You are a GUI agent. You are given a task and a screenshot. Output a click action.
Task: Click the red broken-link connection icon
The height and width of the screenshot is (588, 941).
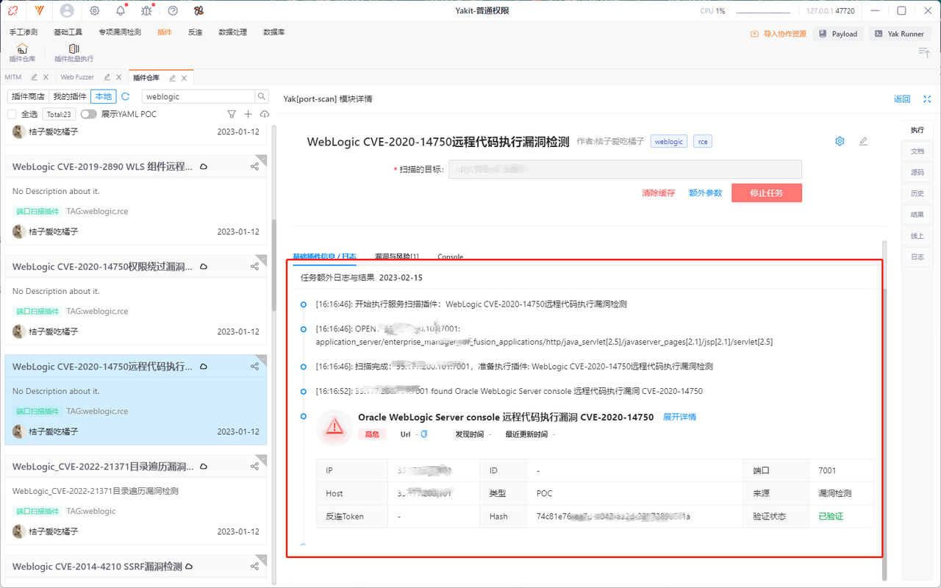(13, 11)
